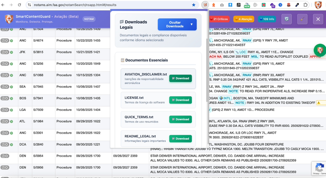
Task: Toggle PDF selector on DEN 5/0954 row
Action: pos(5,156)
